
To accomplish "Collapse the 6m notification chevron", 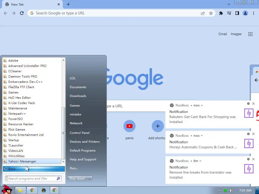I will (x=200, y=161).
